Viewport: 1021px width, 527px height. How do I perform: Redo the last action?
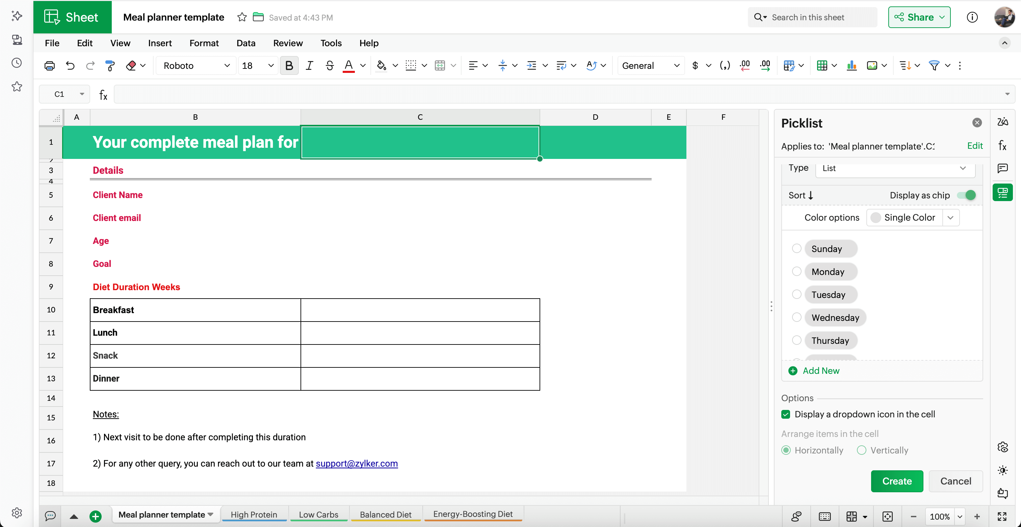(x=90, y=66)
